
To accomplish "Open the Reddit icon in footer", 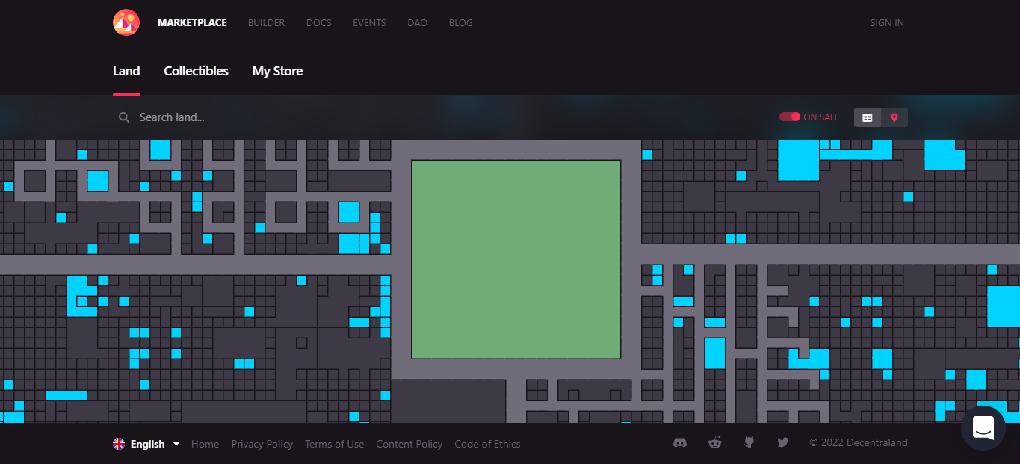I will (x=715, y=442).
